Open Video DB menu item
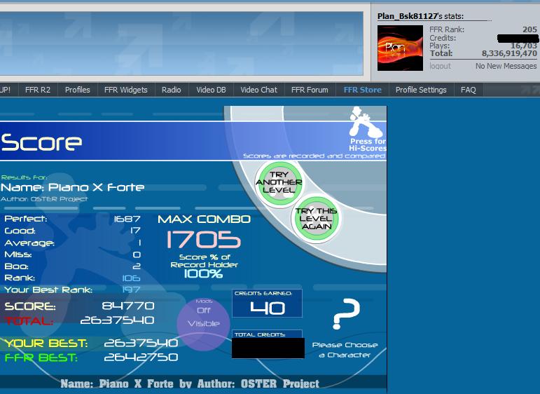 point(211,90)
